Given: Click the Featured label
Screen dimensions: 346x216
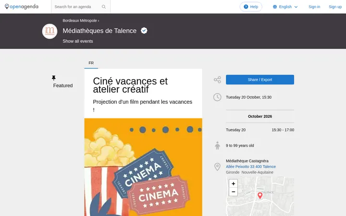Looking at the screenshot, I should (63, 85).
